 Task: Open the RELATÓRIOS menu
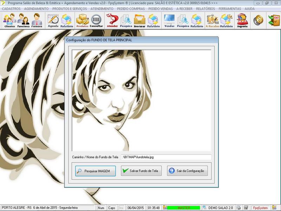205,8
